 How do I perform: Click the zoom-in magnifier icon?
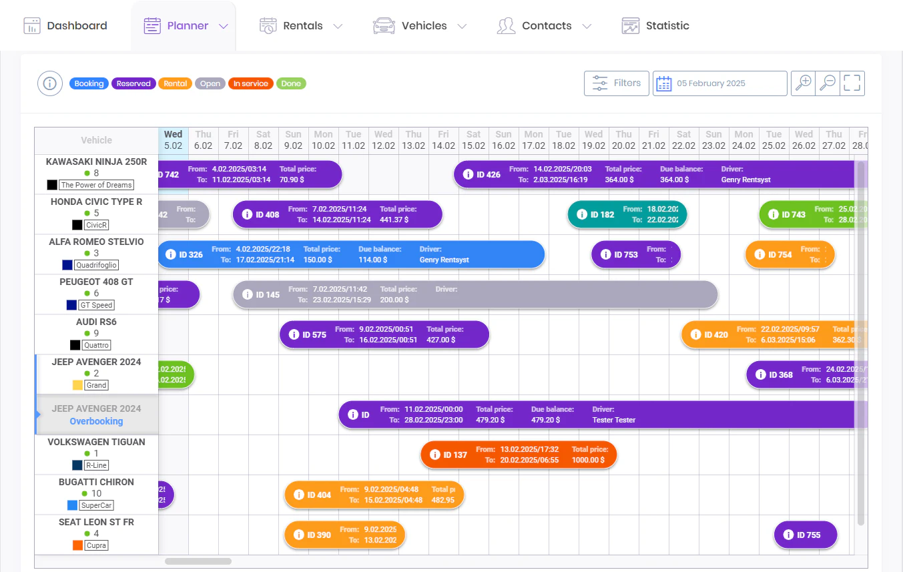coord(803,83)
